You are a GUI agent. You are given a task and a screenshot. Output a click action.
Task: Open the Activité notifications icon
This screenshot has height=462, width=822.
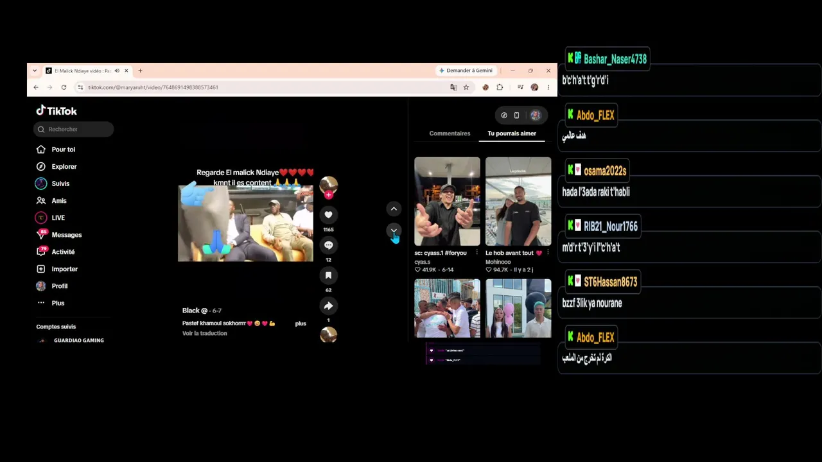click(41, 252)
